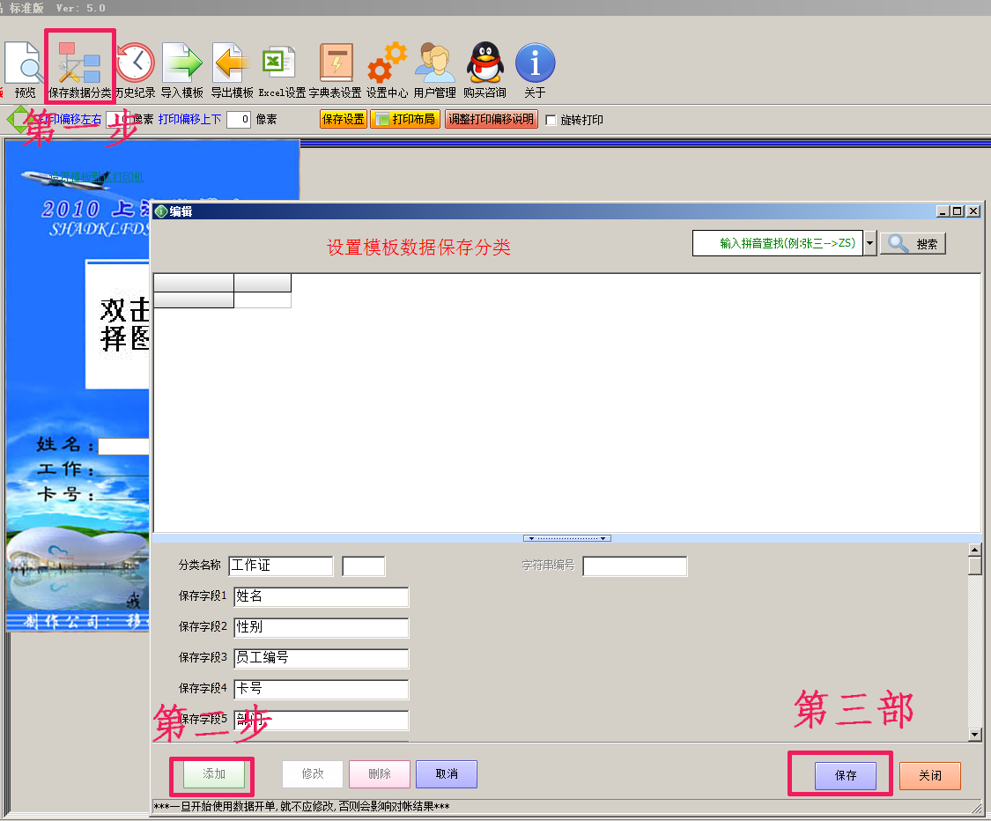Expand the pinyin search dropdown arrow
This screenshot has height=821, width=991.
tap(869, 244)
